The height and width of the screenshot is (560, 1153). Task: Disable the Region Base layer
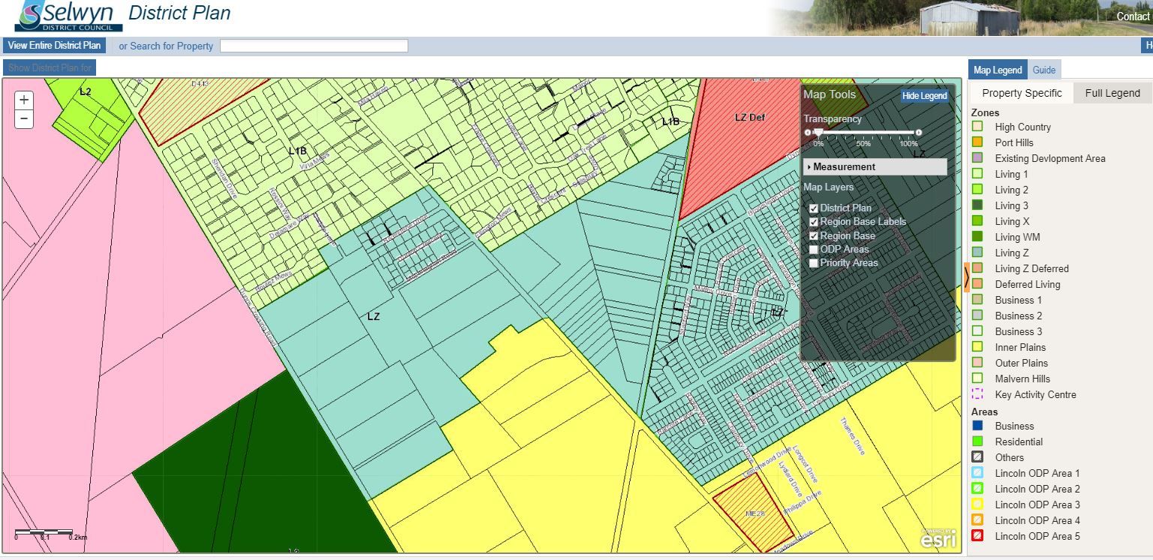pyautogui.click(x=814, y=236)
